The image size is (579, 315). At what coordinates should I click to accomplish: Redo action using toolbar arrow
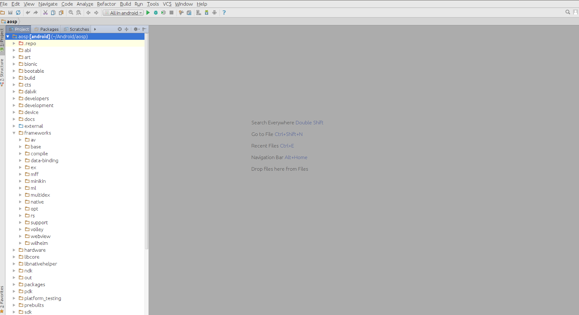click(35, 13)
